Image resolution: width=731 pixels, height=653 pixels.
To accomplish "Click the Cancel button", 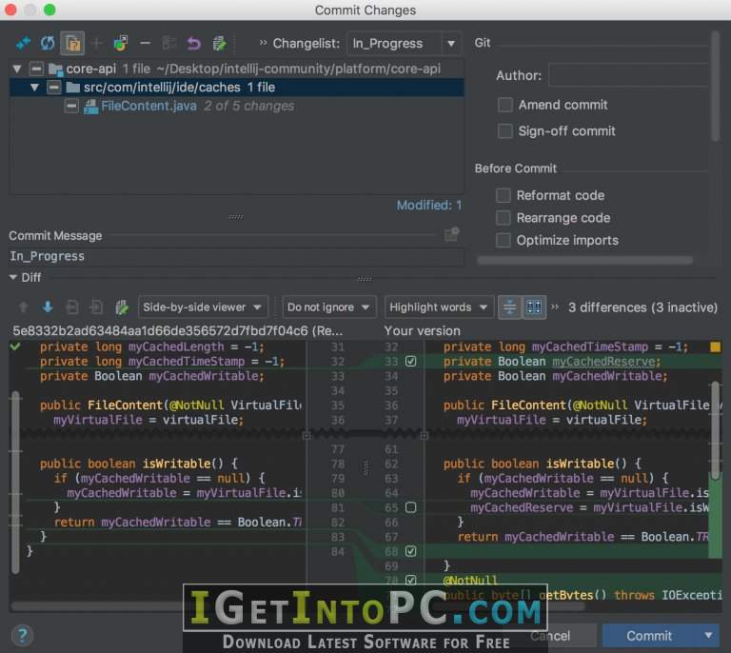I will [x=550, y=635].
